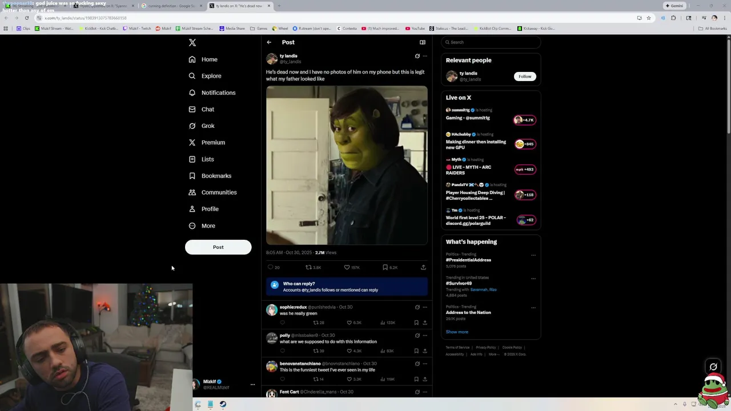Bookmark the sophie:redux reply
The image size is (731, 411).
[416, 323]
